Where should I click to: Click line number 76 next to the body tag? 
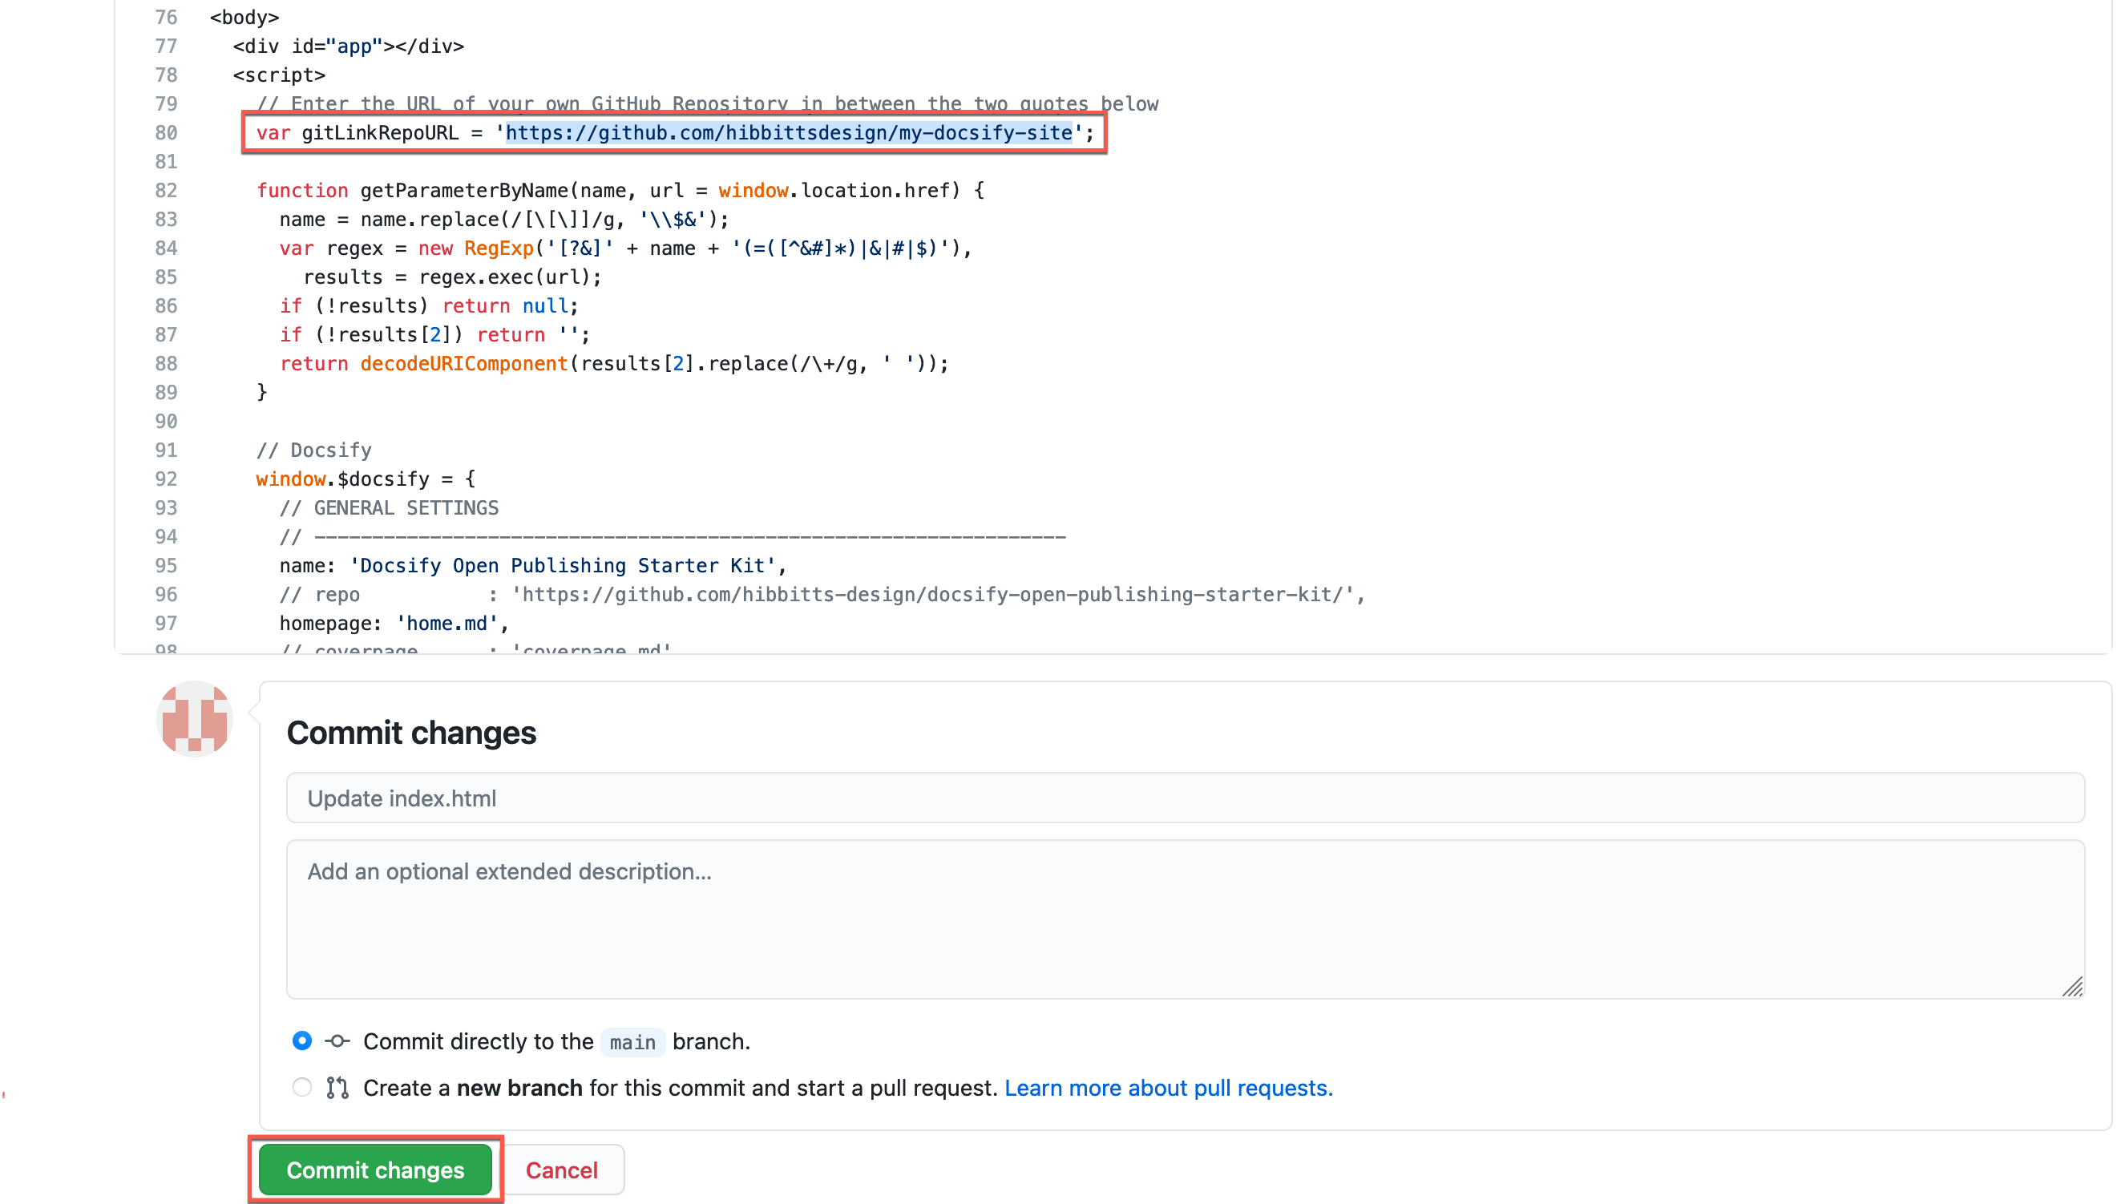pyautogui.click(x=165, y=17)
